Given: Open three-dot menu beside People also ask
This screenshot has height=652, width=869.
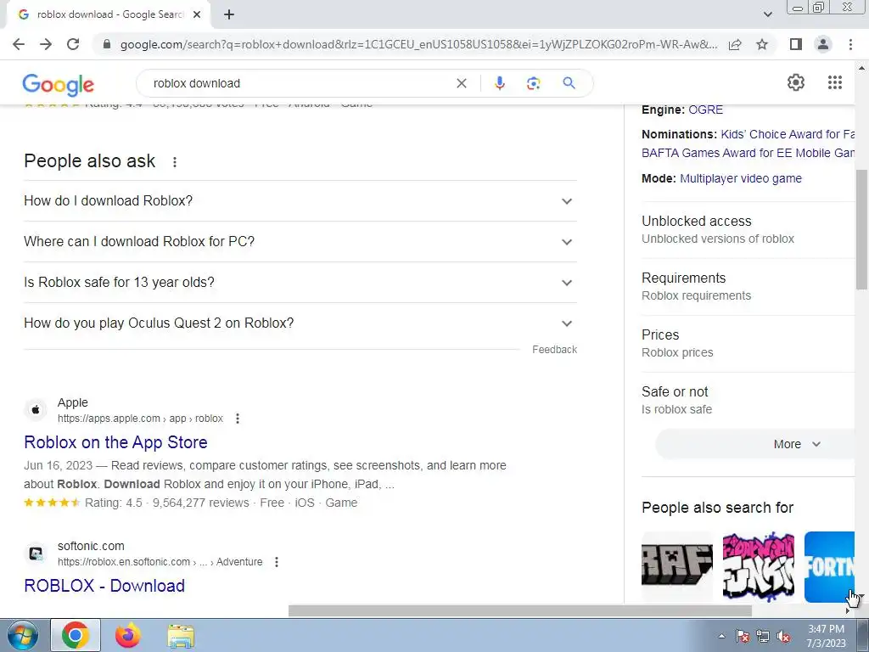Looking at the screenshot, I should pos(175,162).
